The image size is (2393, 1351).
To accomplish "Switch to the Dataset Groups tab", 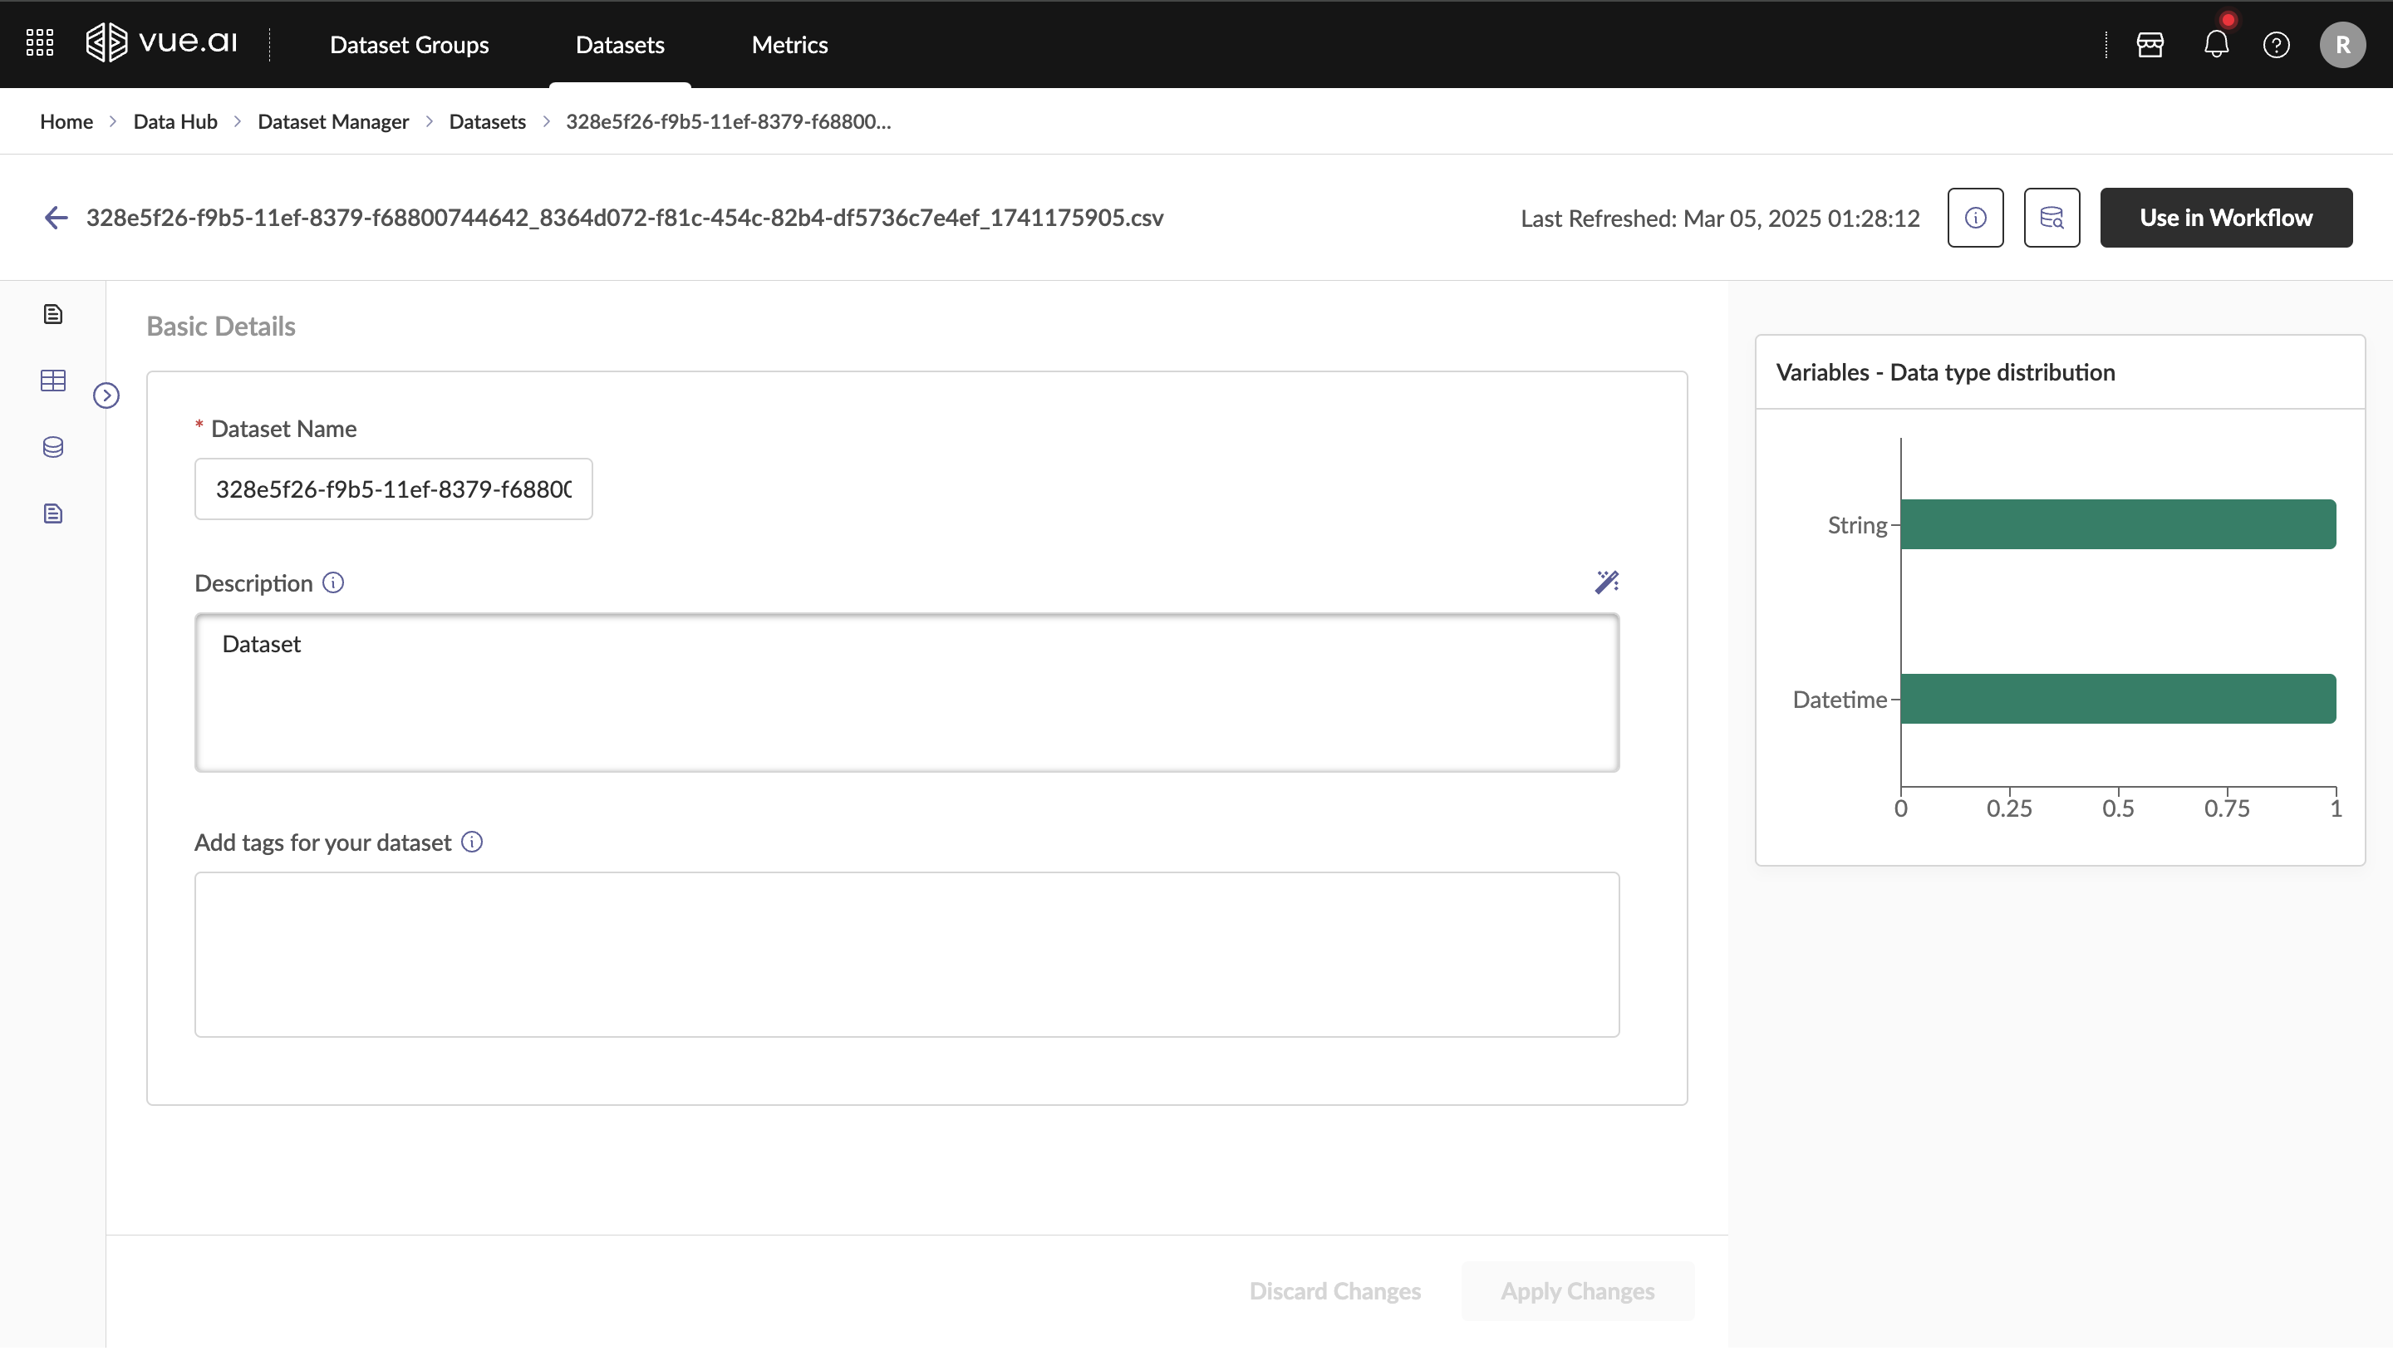I will [x=409, y=45].
